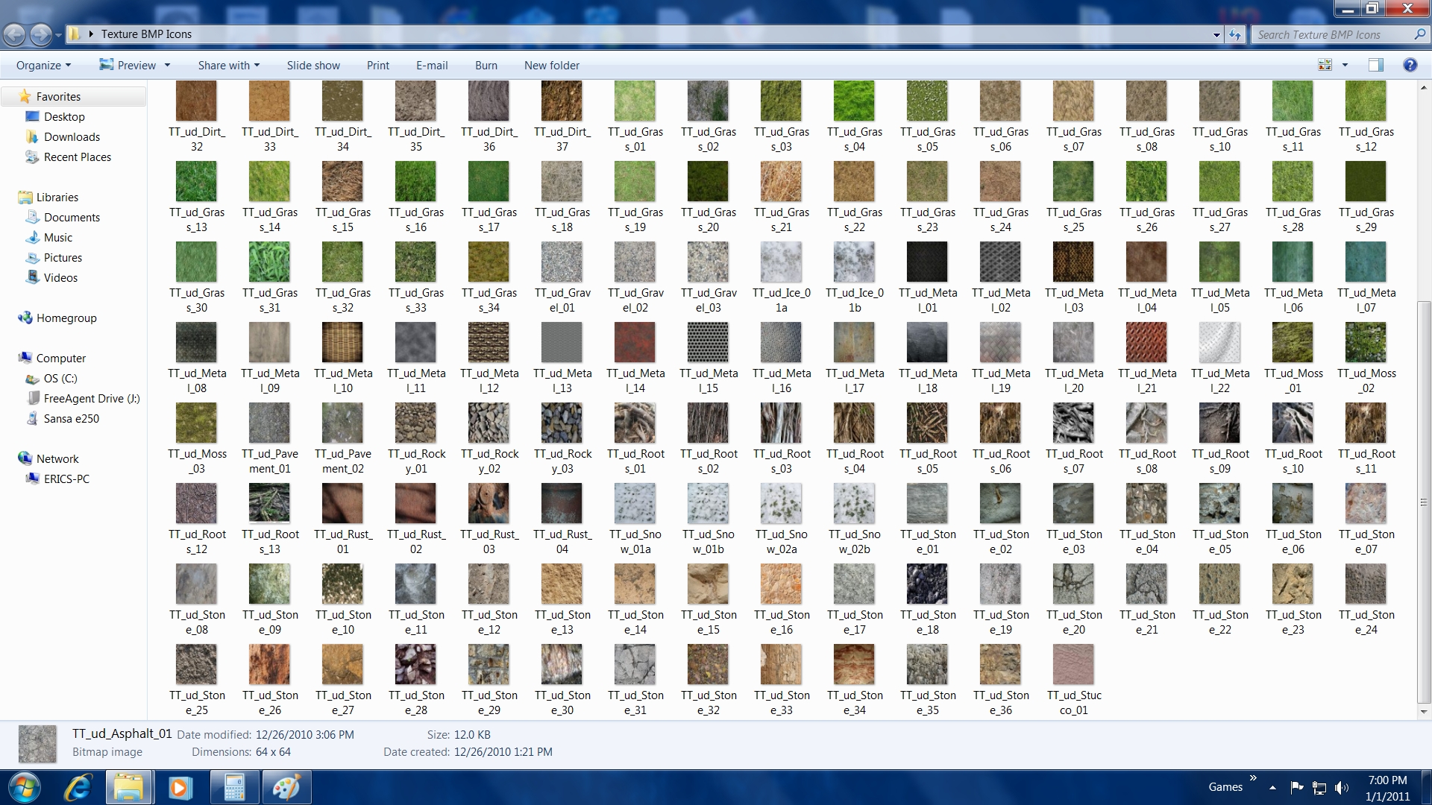Open Paint from the taskbar
1432x805 pixels.
286,787
